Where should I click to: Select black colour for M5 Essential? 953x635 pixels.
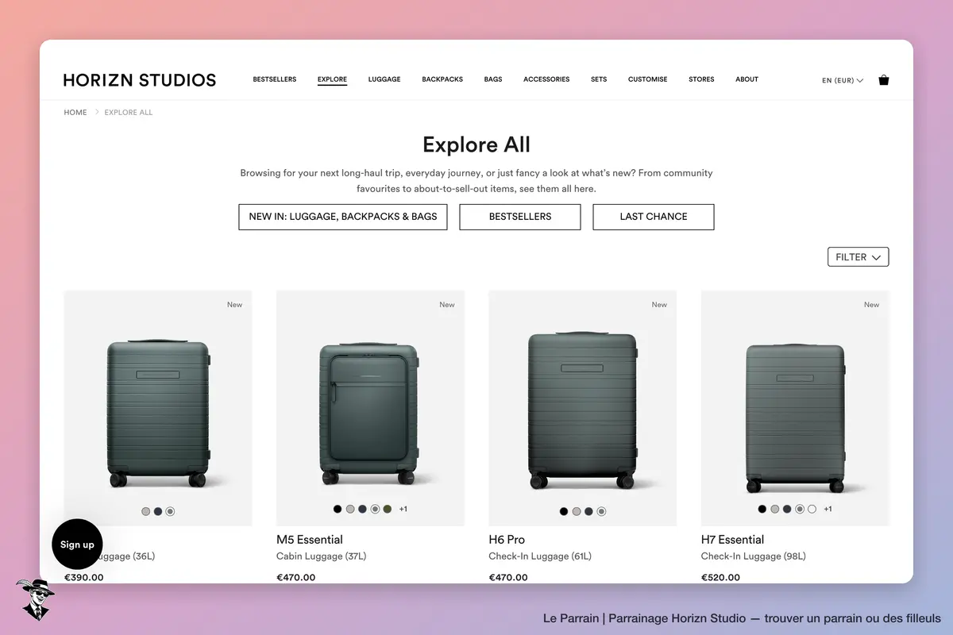338,509
